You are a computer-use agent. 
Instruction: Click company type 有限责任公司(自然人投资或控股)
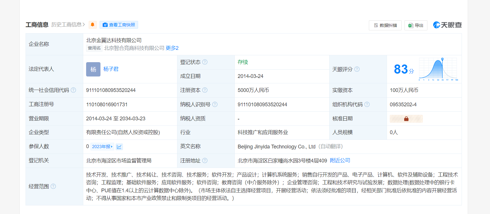click(123, 132)
